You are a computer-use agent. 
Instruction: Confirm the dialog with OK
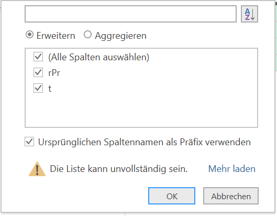point(172,196)
